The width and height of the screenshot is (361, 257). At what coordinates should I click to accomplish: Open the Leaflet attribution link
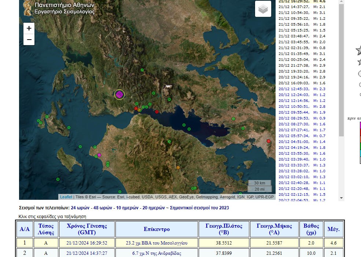coord(66,197)
